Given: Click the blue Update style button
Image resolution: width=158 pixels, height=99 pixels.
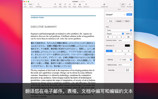Looking at the screenshot, I should pos(129,15).
